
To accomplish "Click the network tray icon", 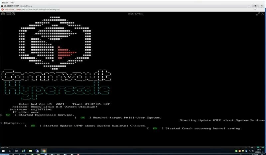I will coord(253,151).
